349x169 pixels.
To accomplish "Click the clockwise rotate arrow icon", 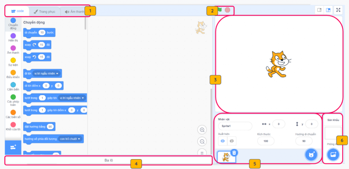I will tap(34, 45).
